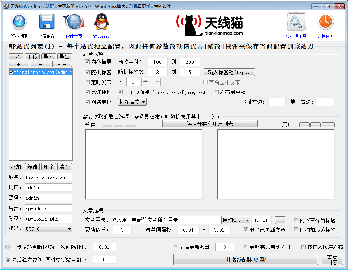Click the 域名 input field

tap(48, 177)
